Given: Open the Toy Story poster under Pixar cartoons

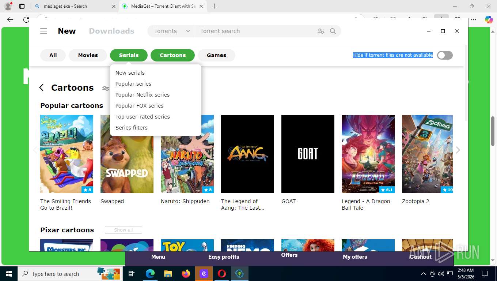Looking at the screenshot, I should [187, 245].
